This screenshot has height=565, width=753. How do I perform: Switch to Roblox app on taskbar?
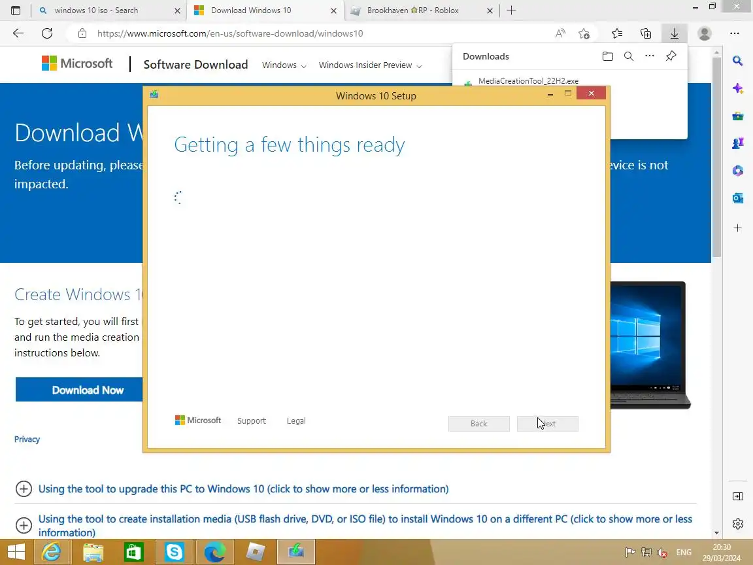coord(256,552)
